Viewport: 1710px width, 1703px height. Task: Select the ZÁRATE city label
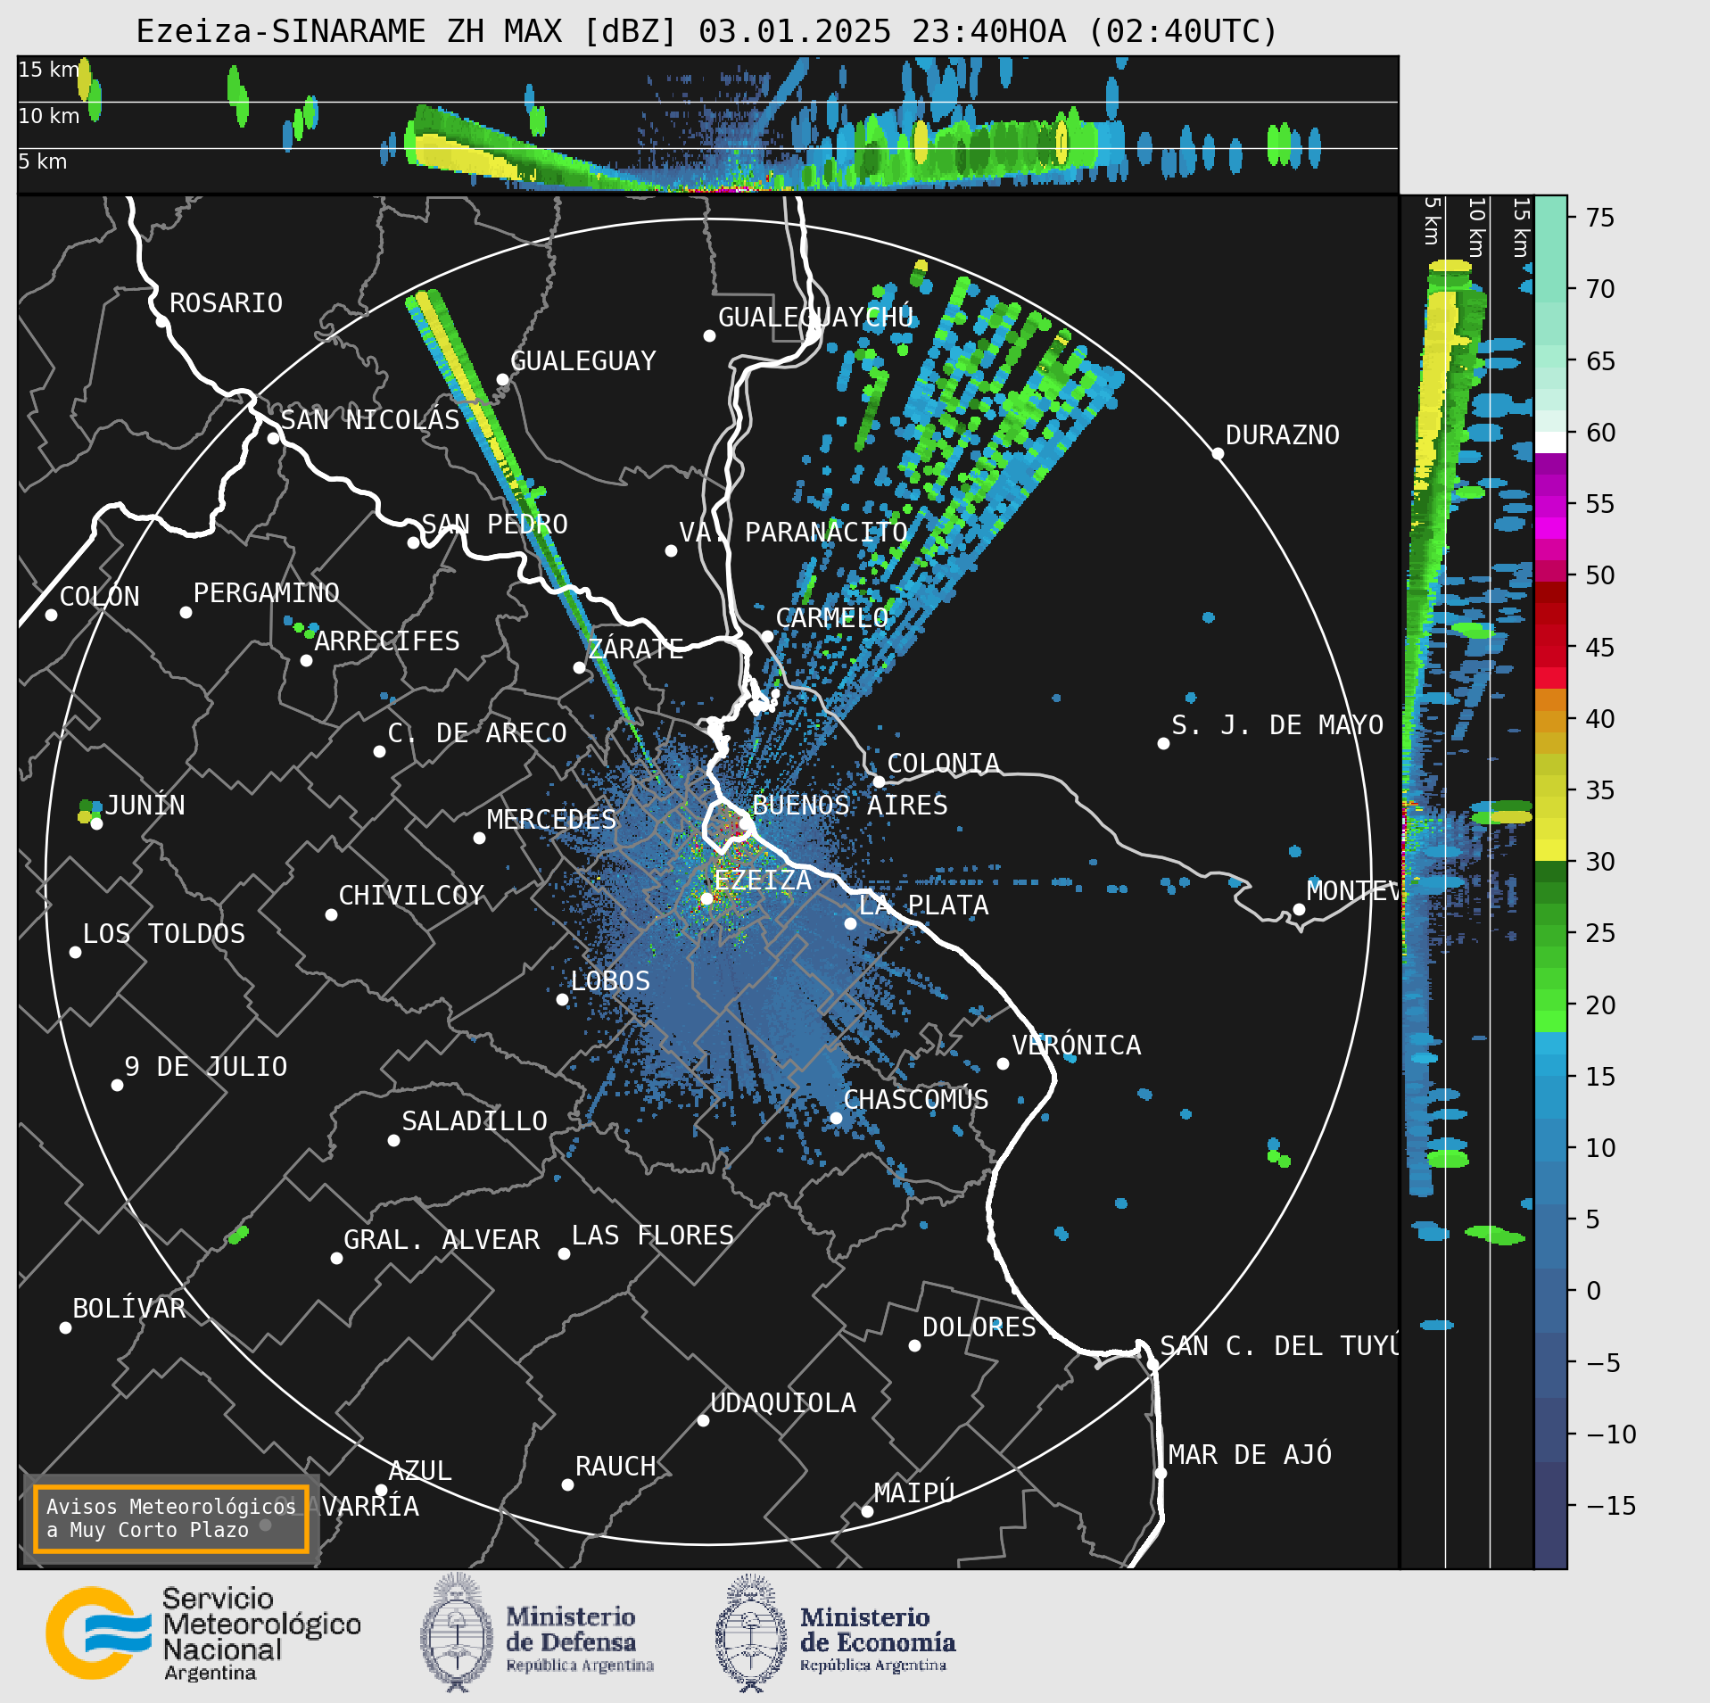(635, 649)
